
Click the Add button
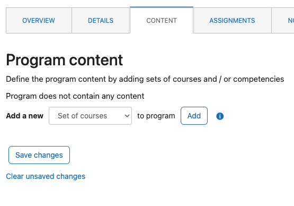(x=194, y=116)
